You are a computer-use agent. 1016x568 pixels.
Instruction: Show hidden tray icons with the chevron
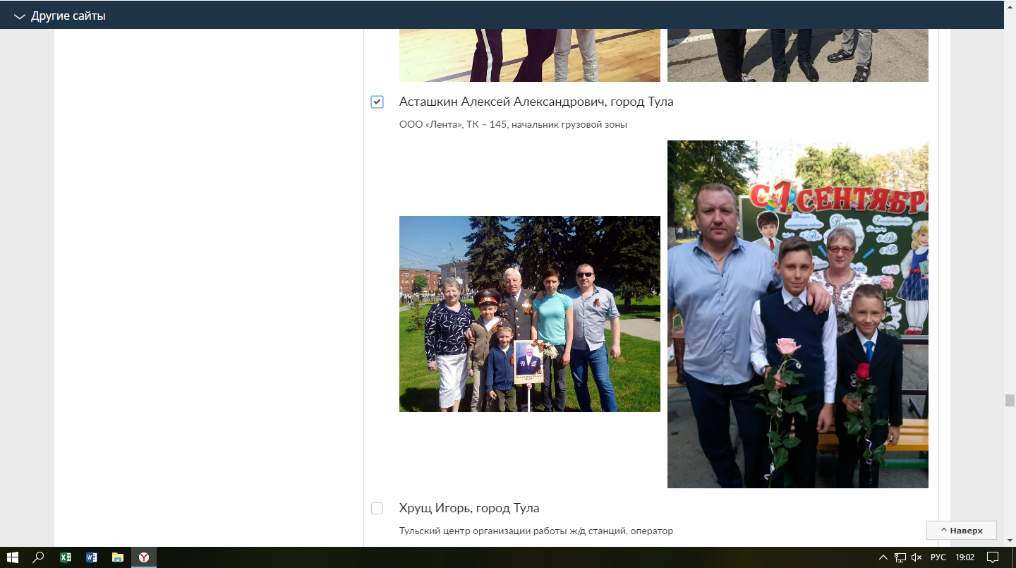[x=883, y=557]
